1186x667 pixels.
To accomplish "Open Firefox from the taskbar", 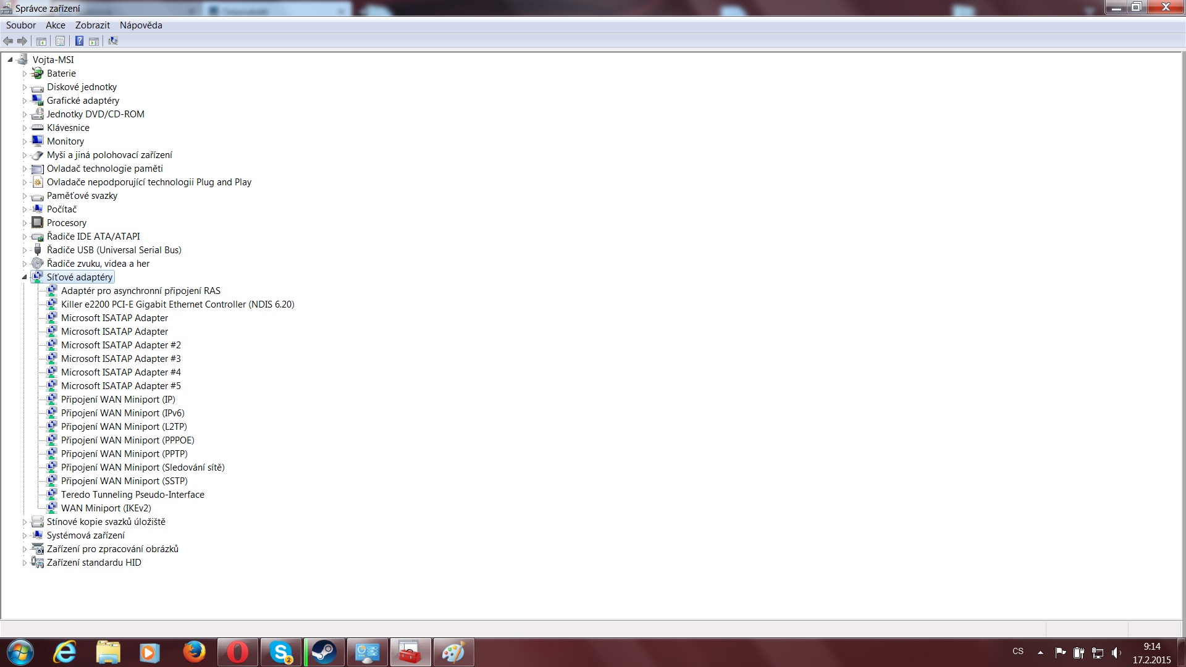I will pyautogui.click(x=194, y=652).
